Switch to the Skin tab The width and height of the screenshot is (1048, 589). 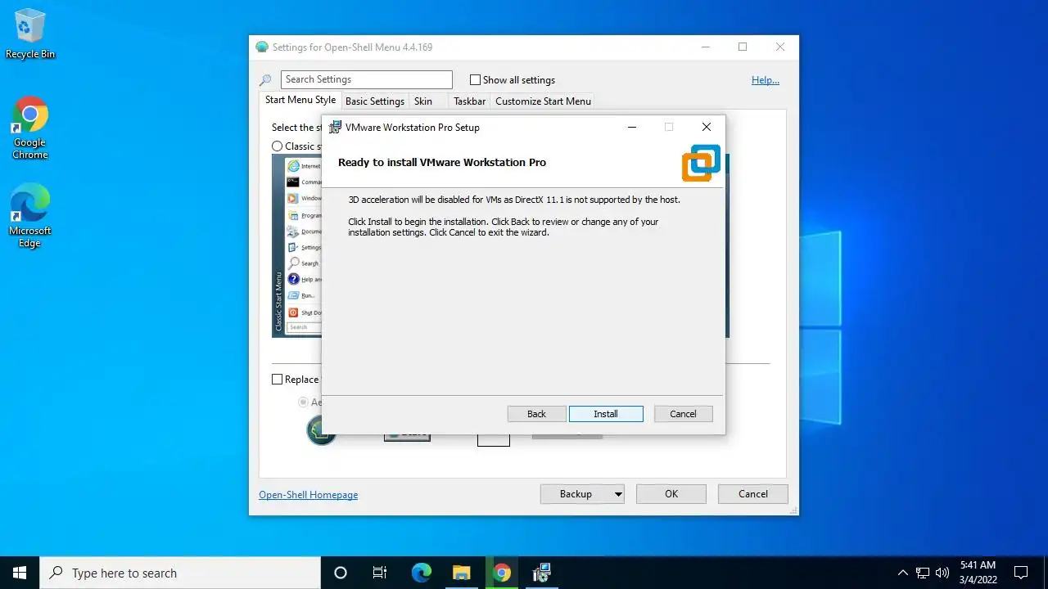click(423, 101)
